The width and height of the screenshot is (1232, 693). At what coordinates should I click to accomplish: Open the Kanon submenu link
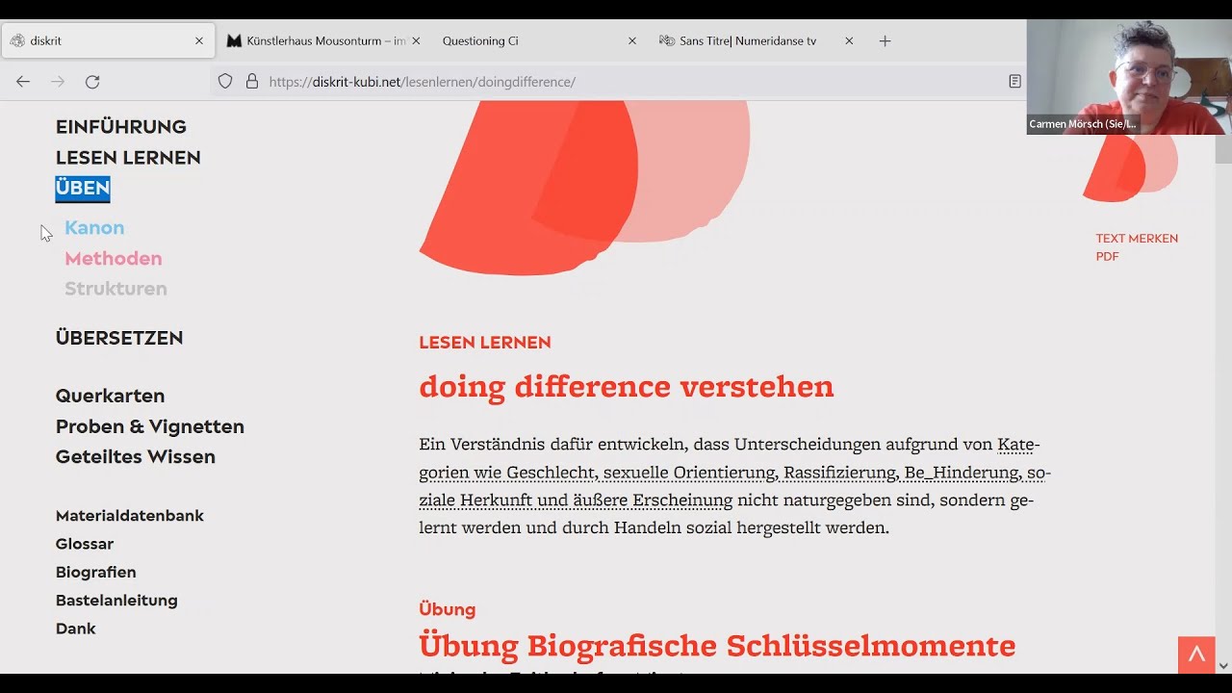pyautogui.click(x=94, y=228)
